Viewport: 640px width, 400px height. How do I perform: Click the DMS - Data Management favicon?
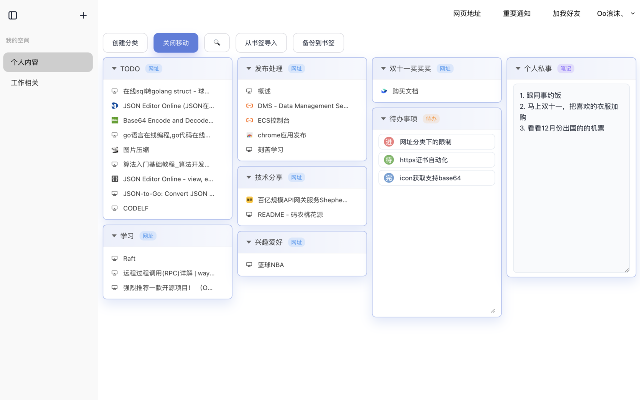pyautogui.click(x=249, y=106)
